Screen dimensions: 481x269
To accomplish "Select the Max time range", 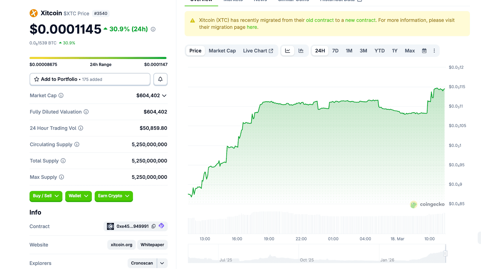I will coord(410,51).
